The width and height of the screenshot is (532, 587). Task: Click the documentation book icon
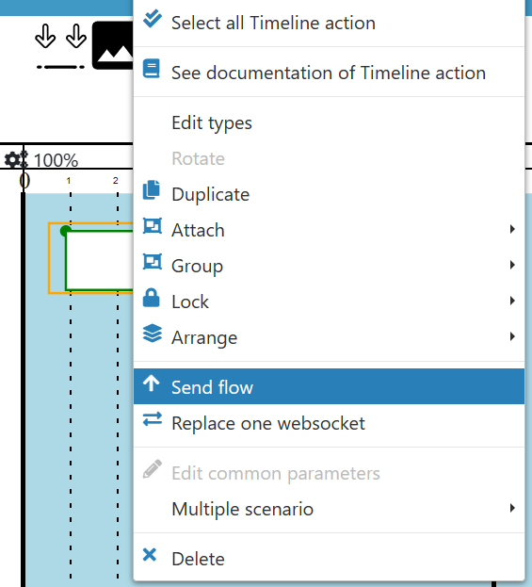(152, 69)
